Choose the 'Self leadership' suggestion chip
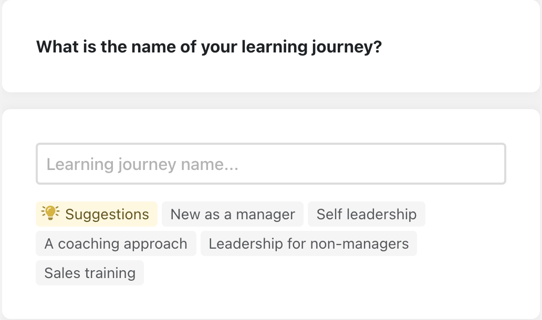The height and width of the screenshot is (320, 542). pos(366,215)
